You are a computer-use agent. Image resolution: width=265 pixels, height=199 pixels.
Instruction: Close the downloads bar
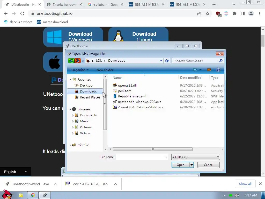point(260,184)
